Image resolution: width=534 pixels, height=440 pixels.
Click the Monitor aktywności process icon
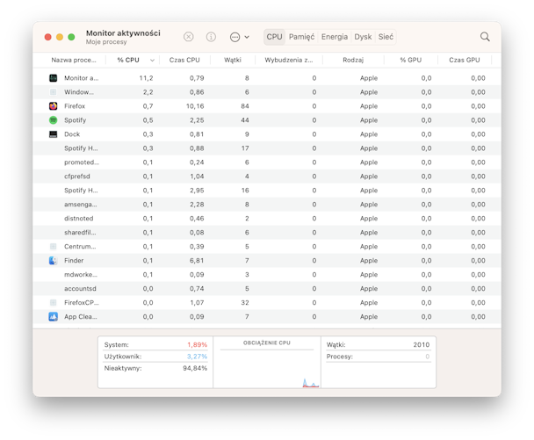tap(53, 78)
